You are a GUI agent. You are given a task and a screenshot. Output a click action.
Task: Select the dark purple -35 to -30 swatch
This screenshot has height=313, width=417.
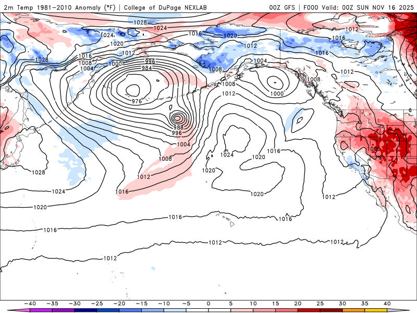63,310
